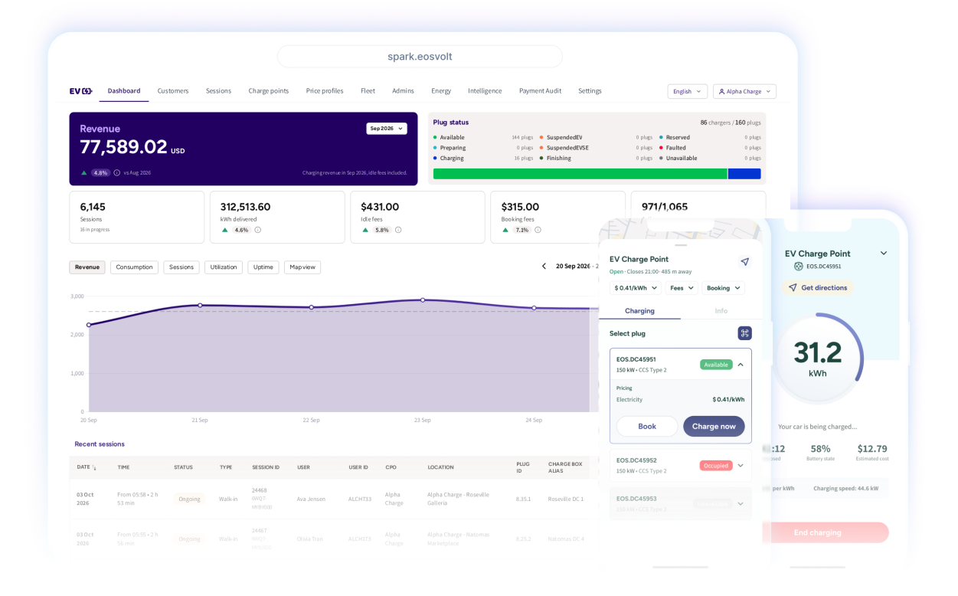Click the plug connector icon beside EOS.DC45951 on charging screen

799,267
